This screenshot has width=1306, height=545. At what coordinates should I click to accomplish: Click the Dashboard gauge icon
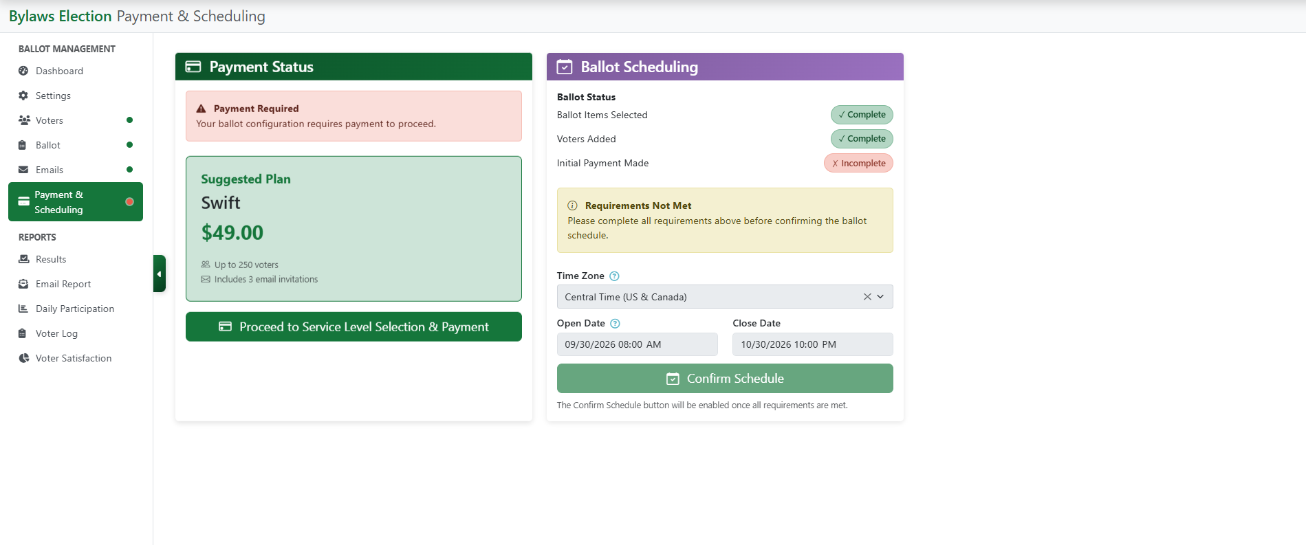[x=23, y=71]
